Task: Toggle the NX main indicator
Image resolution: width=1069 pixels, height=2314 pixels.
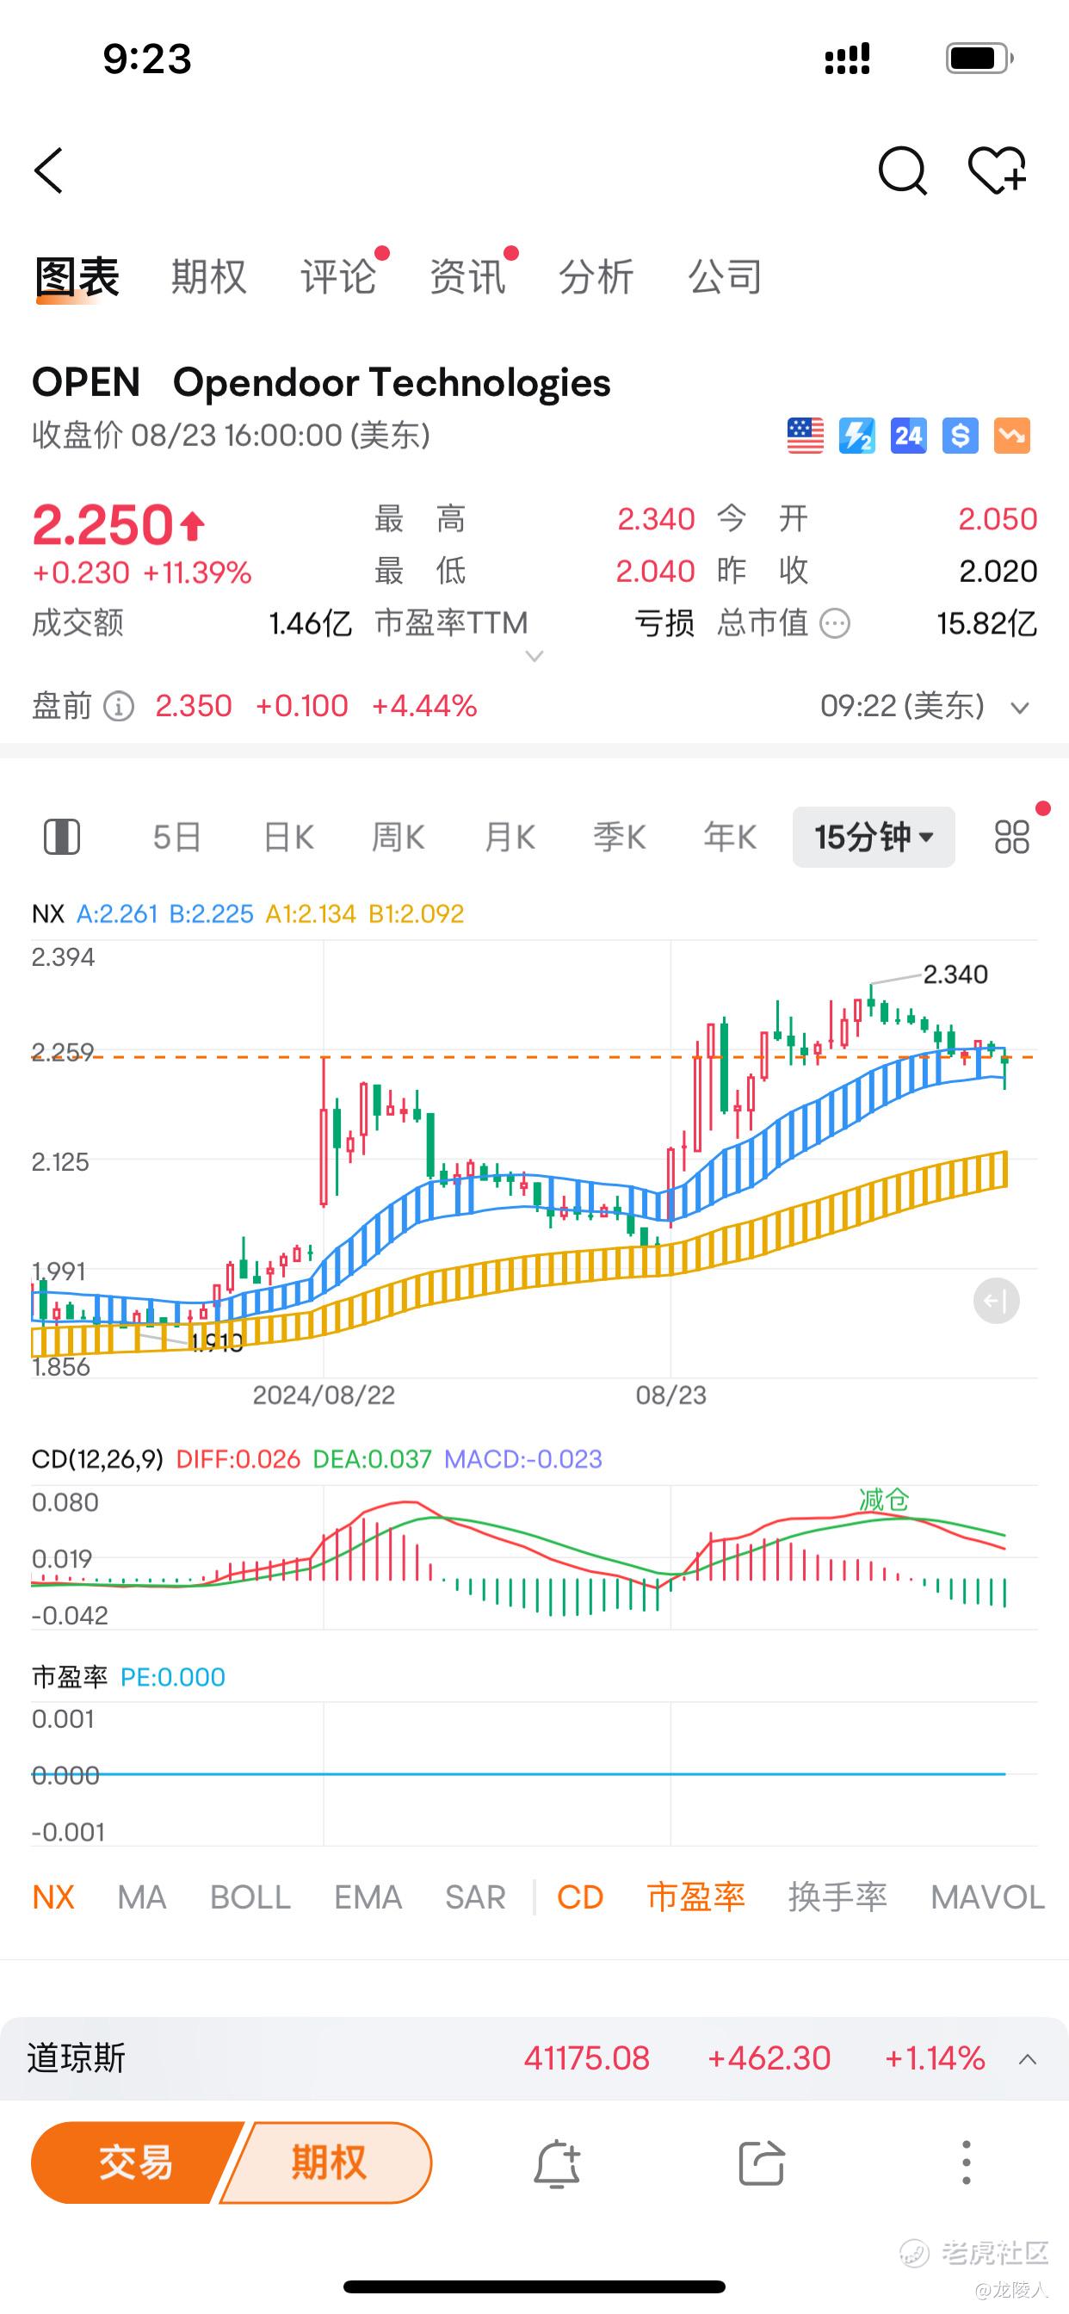Action: point(53,1897)
